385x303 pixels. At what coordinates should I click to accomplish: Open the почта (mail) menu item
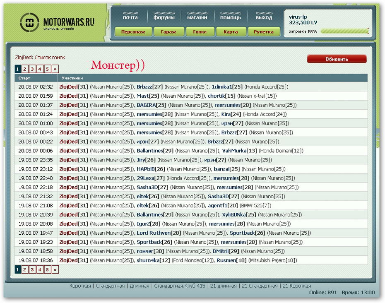click(130, 17)
